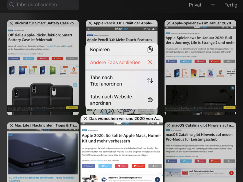Click the Pocket button in the Apple 2020 article
243x182 pixels.
pyautogui.click(x=121, y=166)
